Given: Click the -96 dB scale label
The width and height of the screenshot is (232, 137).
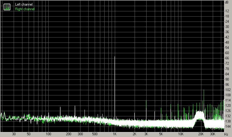Looking at the screenshot, I should click(227, 85).
